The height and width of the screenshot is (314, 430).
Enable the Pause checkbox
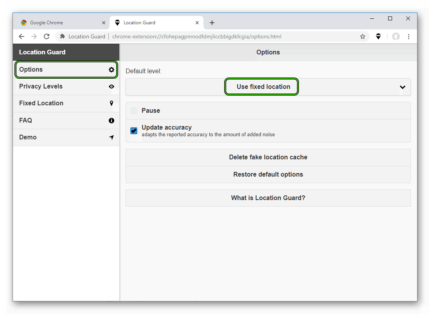coord(134,111)
